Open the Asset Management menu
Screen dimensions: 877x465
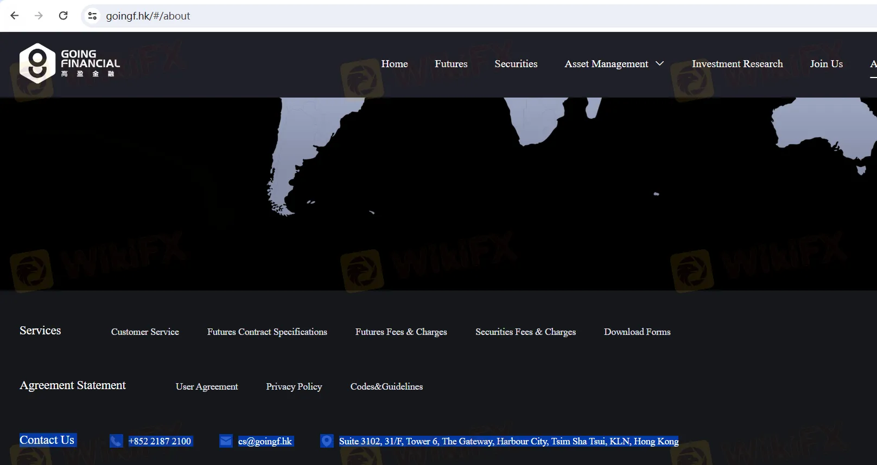pos(606,64)
